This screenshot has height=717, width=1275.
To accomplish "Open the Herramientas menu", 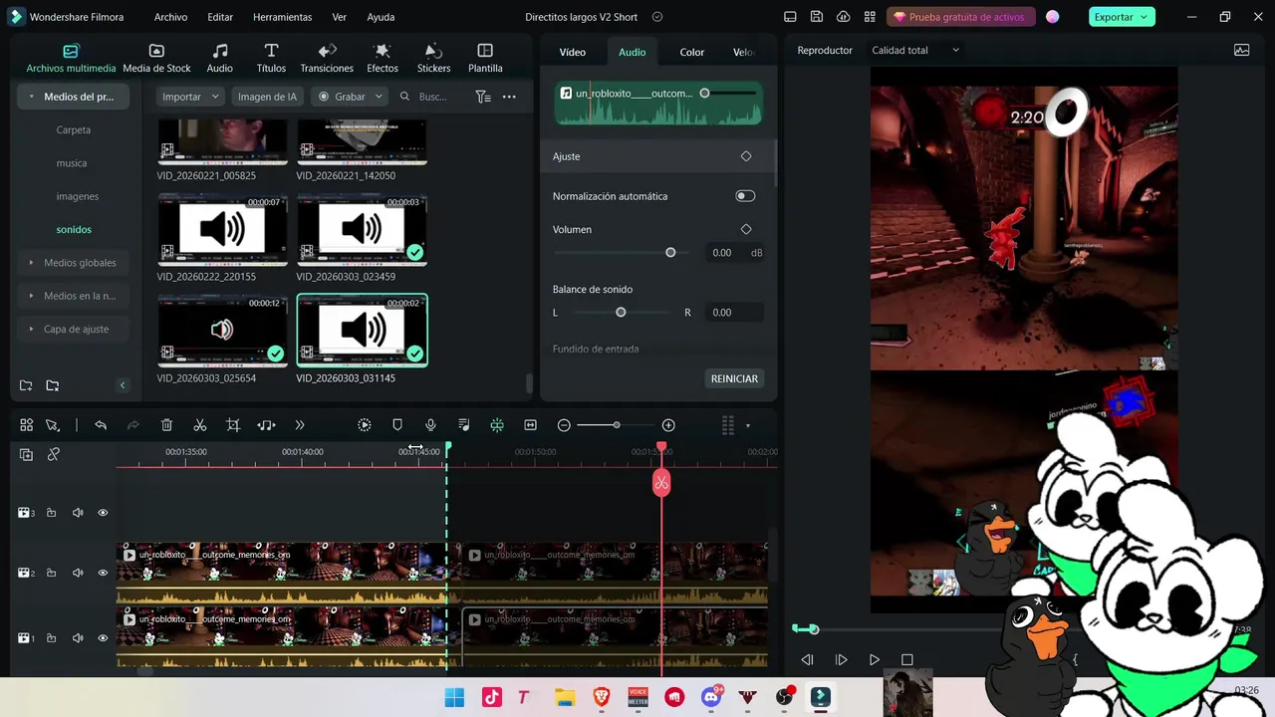I will [282, 17].
